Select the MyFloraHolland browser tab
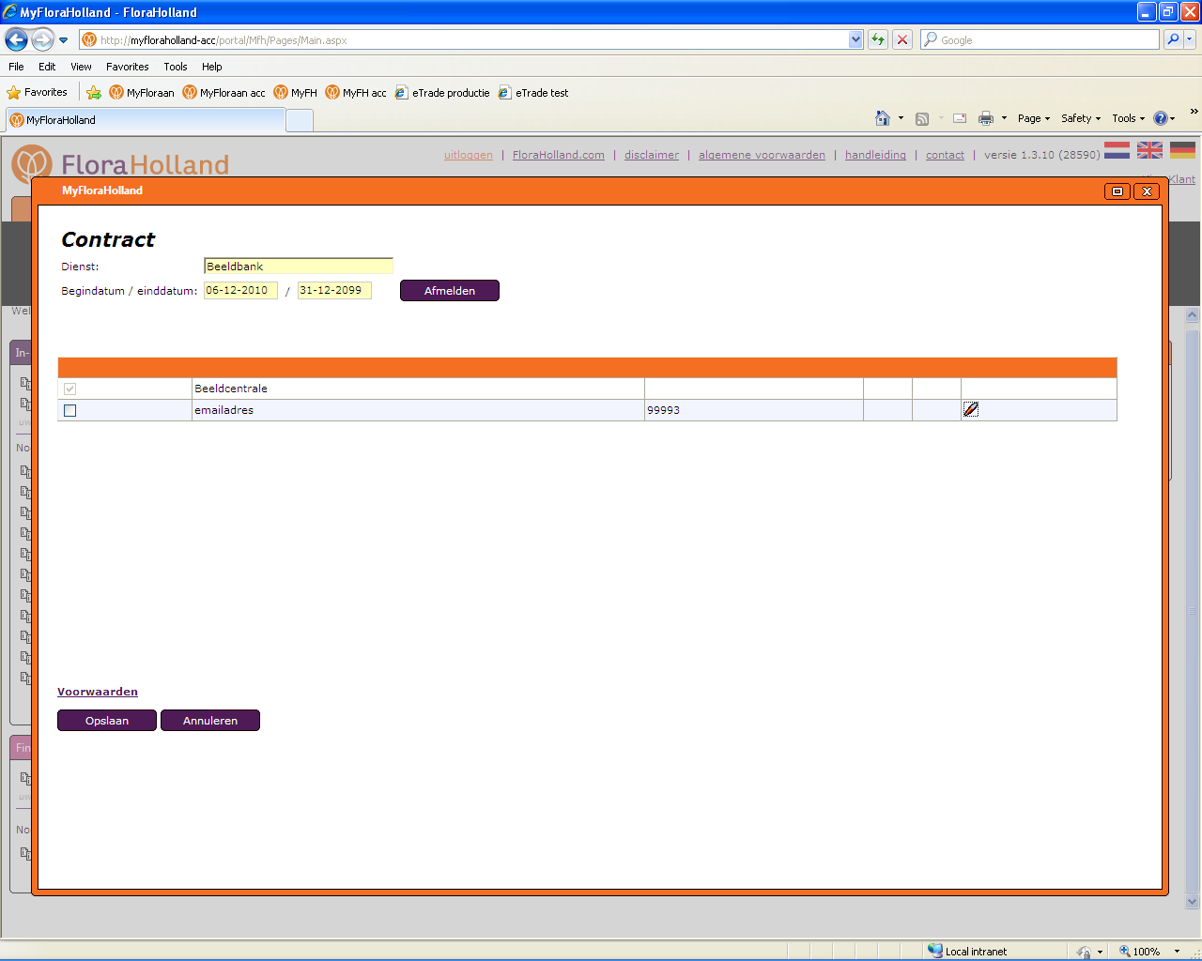This screenshot has height=961, width=1202. pos(146,119)
